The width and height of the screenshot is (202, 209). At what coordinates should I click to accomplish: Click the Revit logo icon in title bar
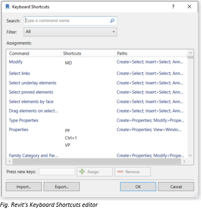coord(8,6)
